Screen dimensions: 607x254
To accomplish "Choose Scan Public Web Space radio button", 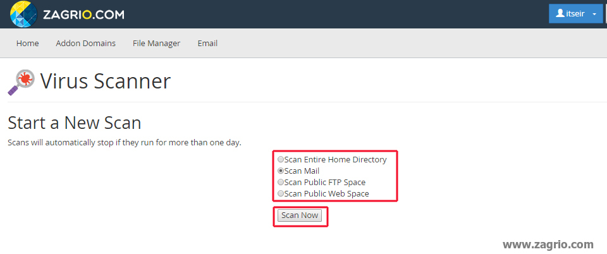I will point(281,194).
